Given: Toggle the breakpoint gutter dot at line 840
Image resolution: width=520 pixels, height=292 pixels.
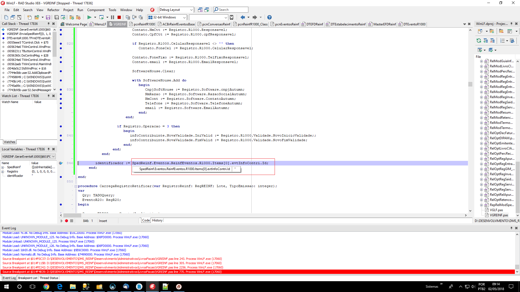Looking at the screenshot, I should 61,136.
